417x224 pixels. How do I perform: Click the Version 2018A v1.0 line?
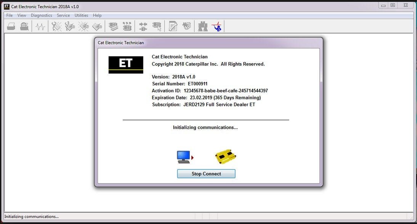[x=173, y=77]
